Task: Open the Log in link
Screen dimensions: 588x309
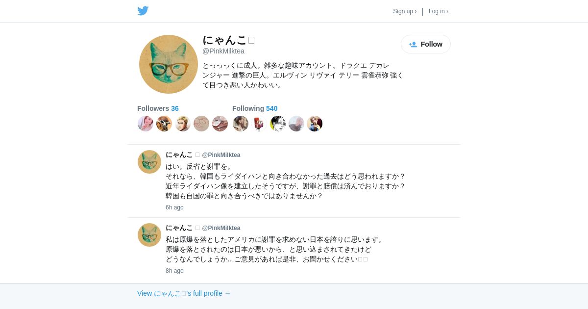Action: [x=439, y=11]
